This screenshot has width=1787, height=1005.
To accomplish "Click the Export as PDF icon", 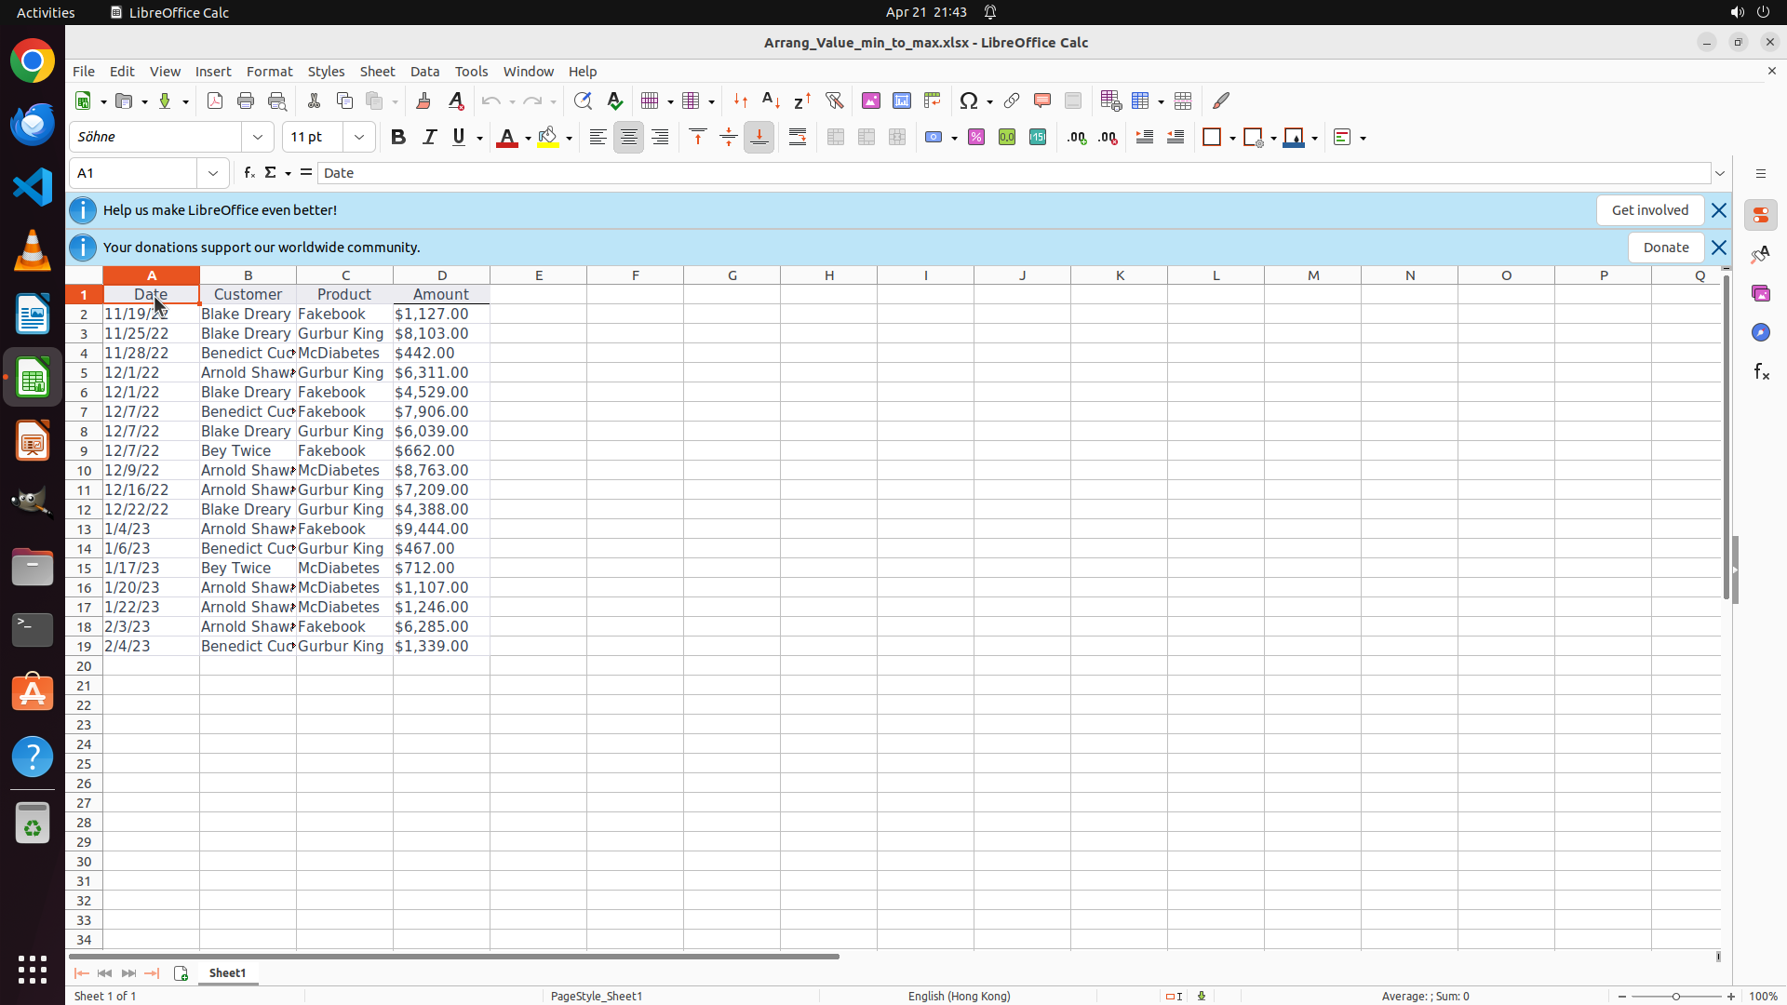I will (215, 100).
